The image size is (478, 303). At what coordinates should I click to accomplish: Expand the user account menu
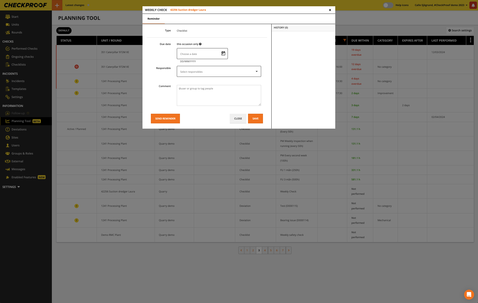tap(441, 5)
